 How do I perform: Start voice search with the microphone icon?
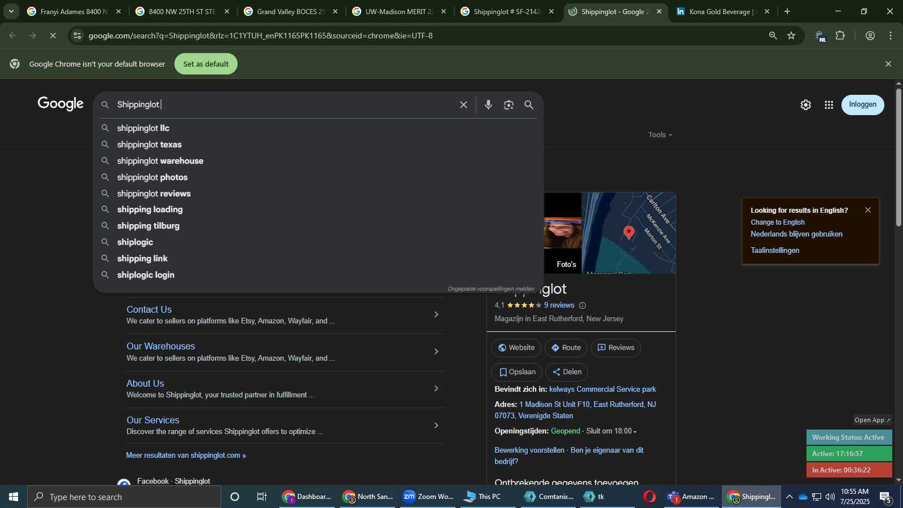pos(488,105)
